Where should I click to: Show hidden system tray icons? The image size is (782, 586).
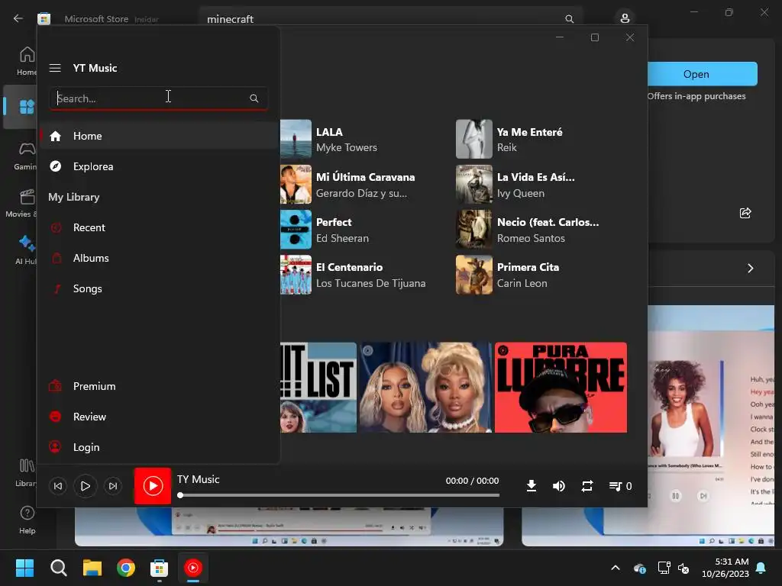pyautogui.click(x=616, y=568)
